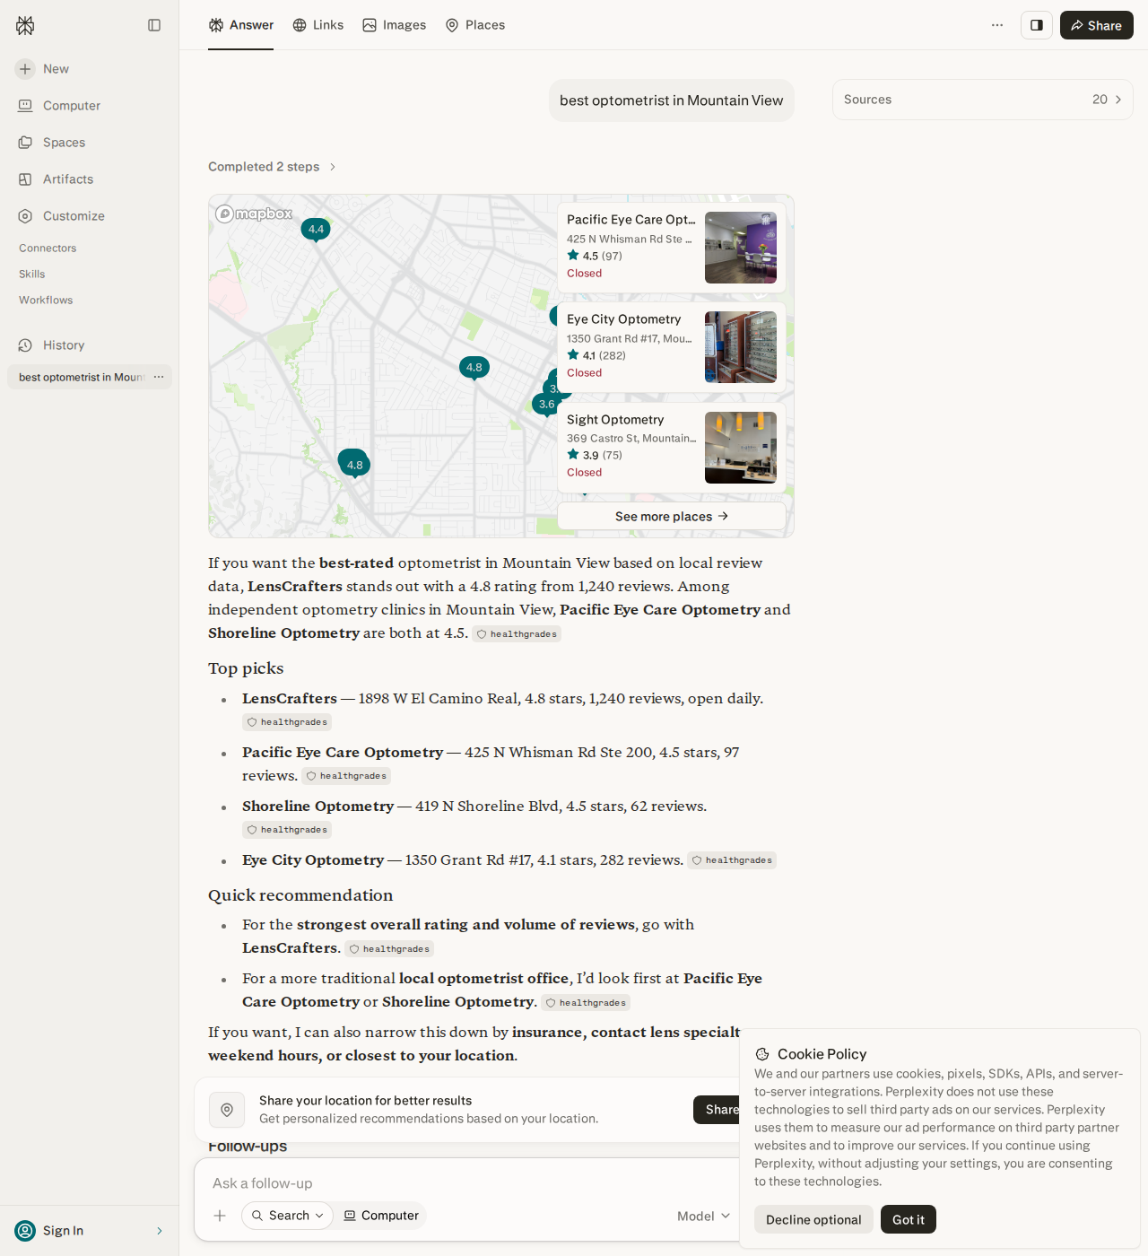Open the Sight Optometry photo thumbnail
The width and height of the screenshot is (1148, 1256).
pyautogui.click(x=741, y=448)
